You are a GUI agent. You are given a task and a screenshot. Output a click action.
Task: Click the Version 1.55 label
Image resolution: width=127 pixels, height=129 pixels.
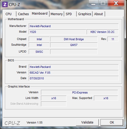point(35,122)
